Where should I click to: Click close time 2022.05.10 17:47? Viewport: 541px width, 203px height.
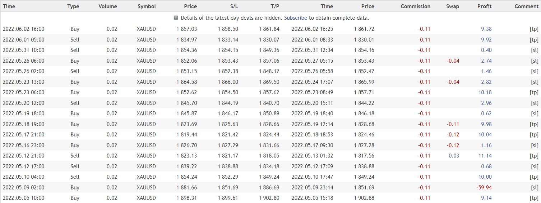(x=312, y=177)
